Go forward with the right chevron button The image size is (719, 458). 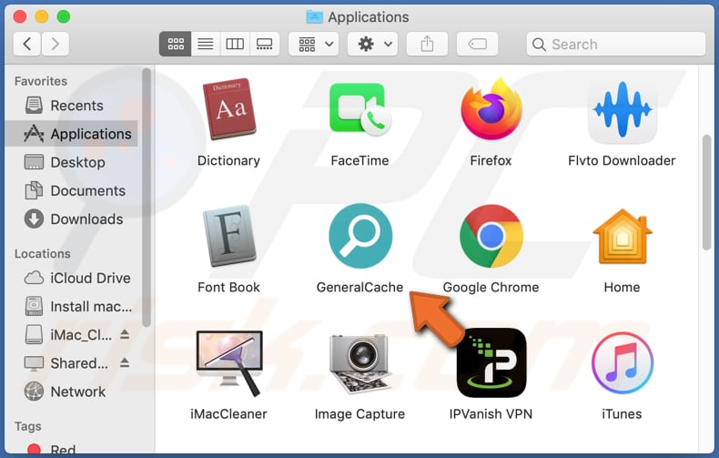tap(55, 44)
